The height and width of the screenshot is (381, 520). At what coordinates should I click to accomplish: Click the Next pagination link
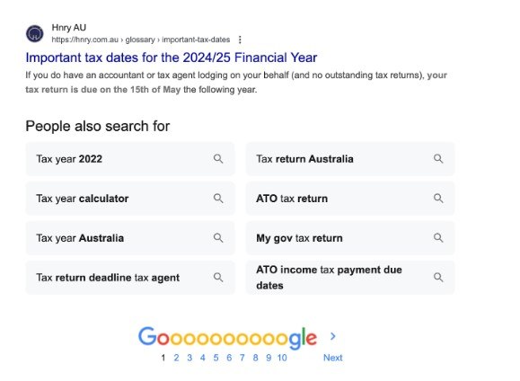332,358
